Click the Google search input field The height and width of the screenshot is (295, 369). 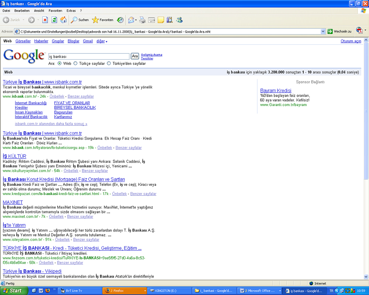89,56
